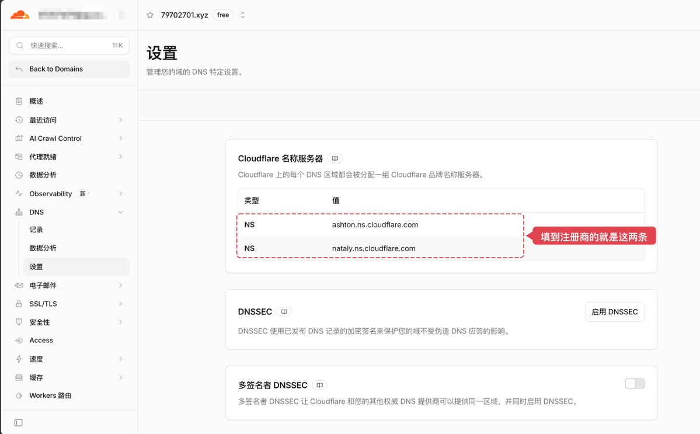Click the Cloudflare logo
Image resolution: width=700 pixels, height=434 pixels.
pos(20,15)
